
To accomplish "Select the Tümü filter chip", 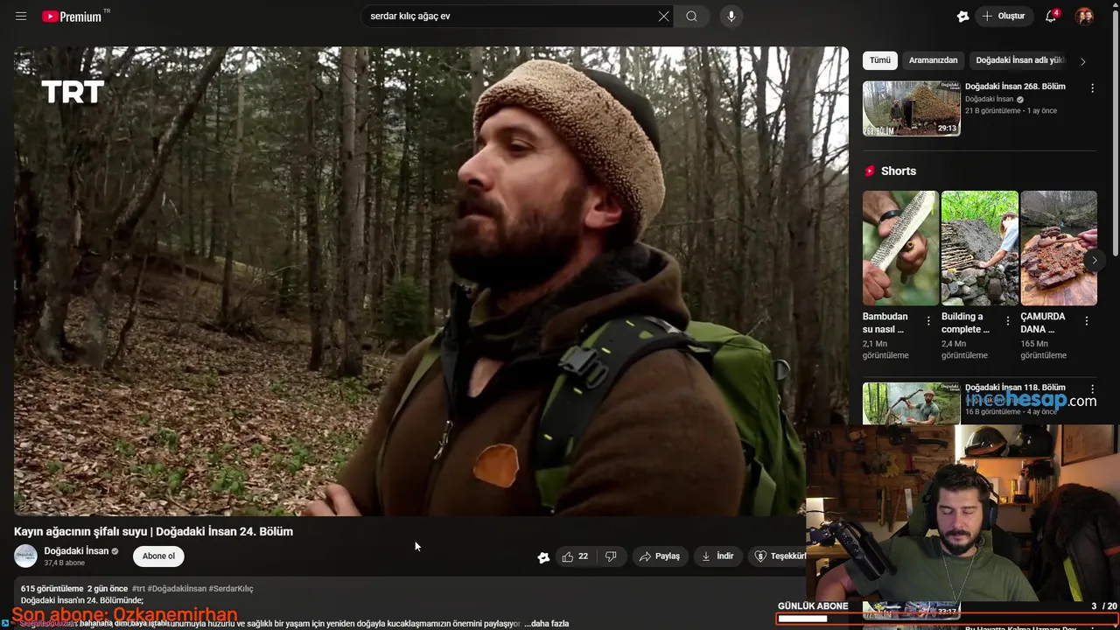I will (x=880, y=60).
